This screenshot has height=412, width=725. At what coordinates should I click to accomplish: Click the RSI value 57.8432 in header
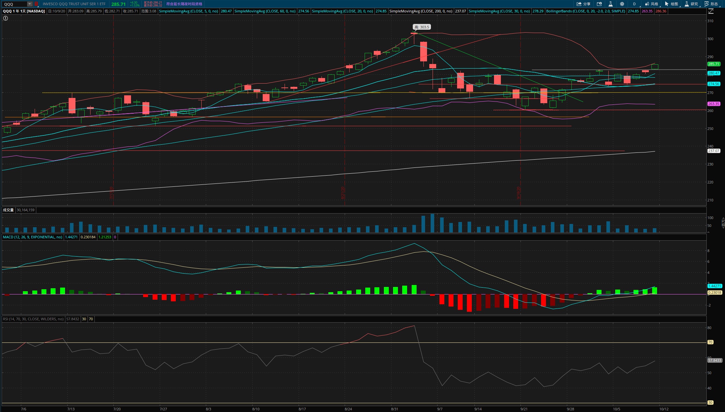pos(73,319)
